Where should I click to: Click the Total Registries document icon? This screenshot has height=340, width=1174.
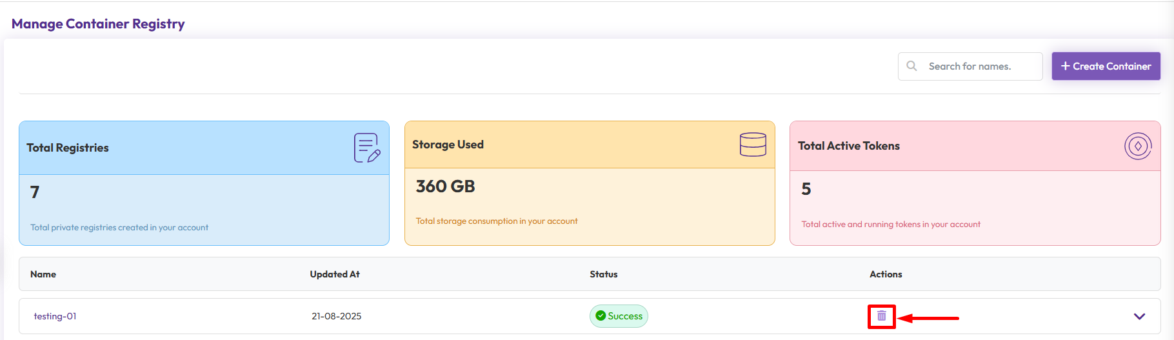[x=366, y=148]
